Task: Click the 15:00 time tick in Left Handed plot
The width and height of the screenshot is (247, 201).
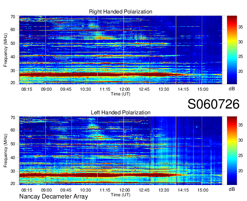Action: (203, 190)
